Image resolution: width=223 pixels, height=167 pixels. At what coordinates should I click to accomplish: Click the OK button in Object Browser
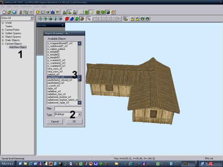coord(74,122)
